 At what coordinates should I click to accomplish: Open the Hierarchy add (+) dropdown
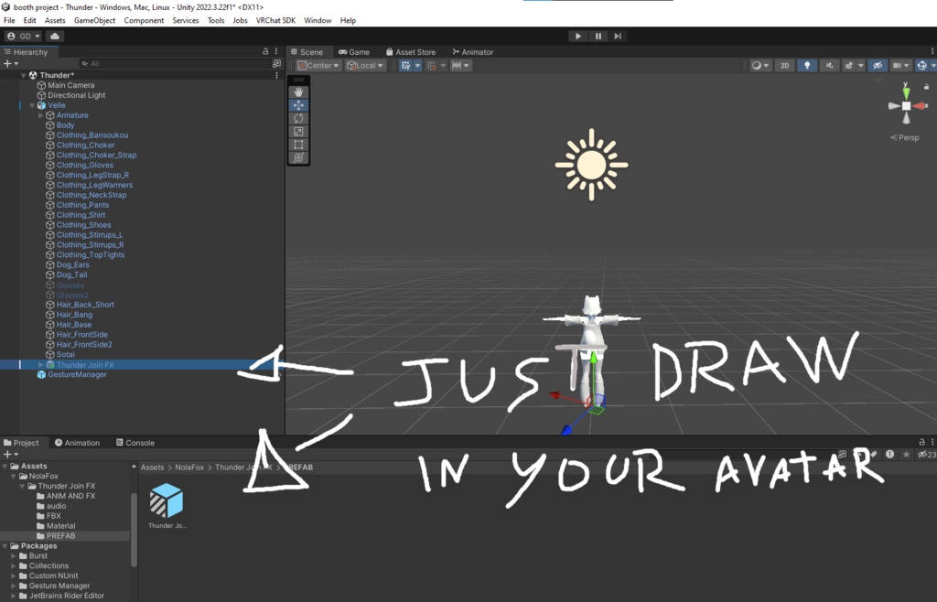click(x=11, y=63)
